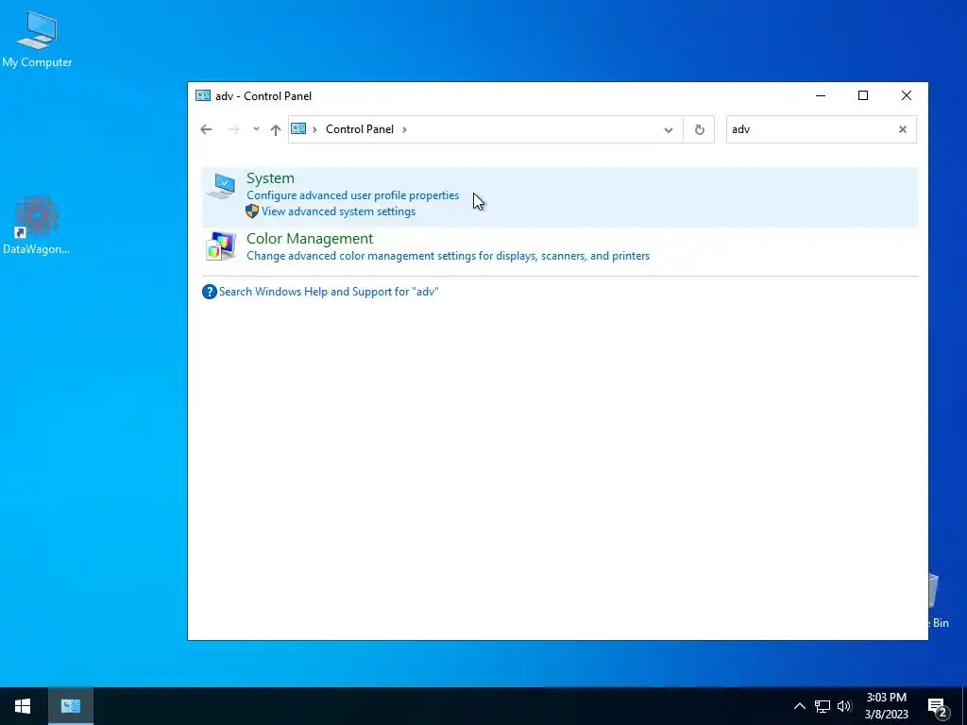
Task: Open Change advanced color management settings link
Action: (449, 256)
